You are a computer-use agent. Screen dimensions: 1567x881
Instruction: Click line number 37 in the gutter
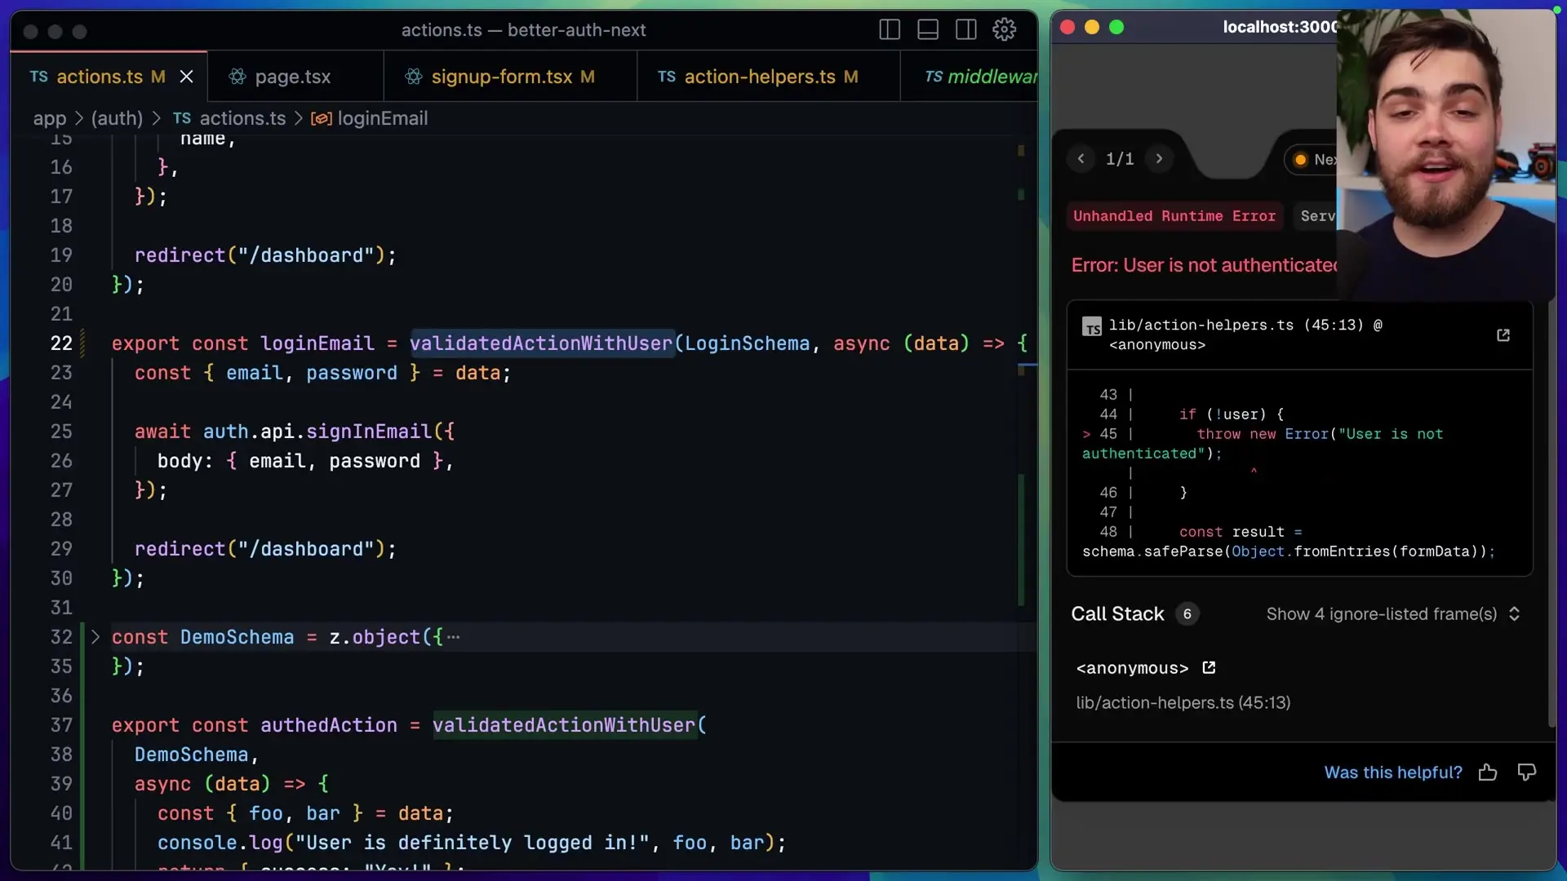(61, 725)
